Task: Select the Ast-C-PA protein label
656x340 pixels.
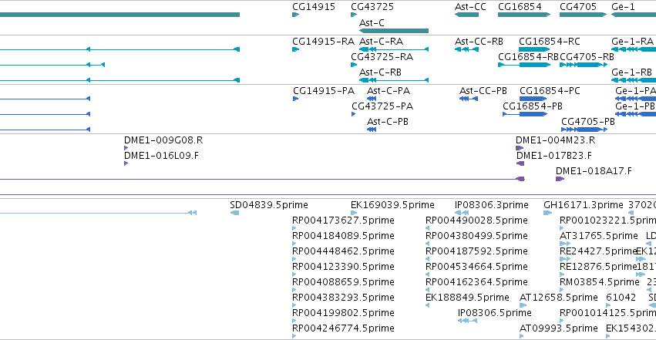Action: [389, 91]
